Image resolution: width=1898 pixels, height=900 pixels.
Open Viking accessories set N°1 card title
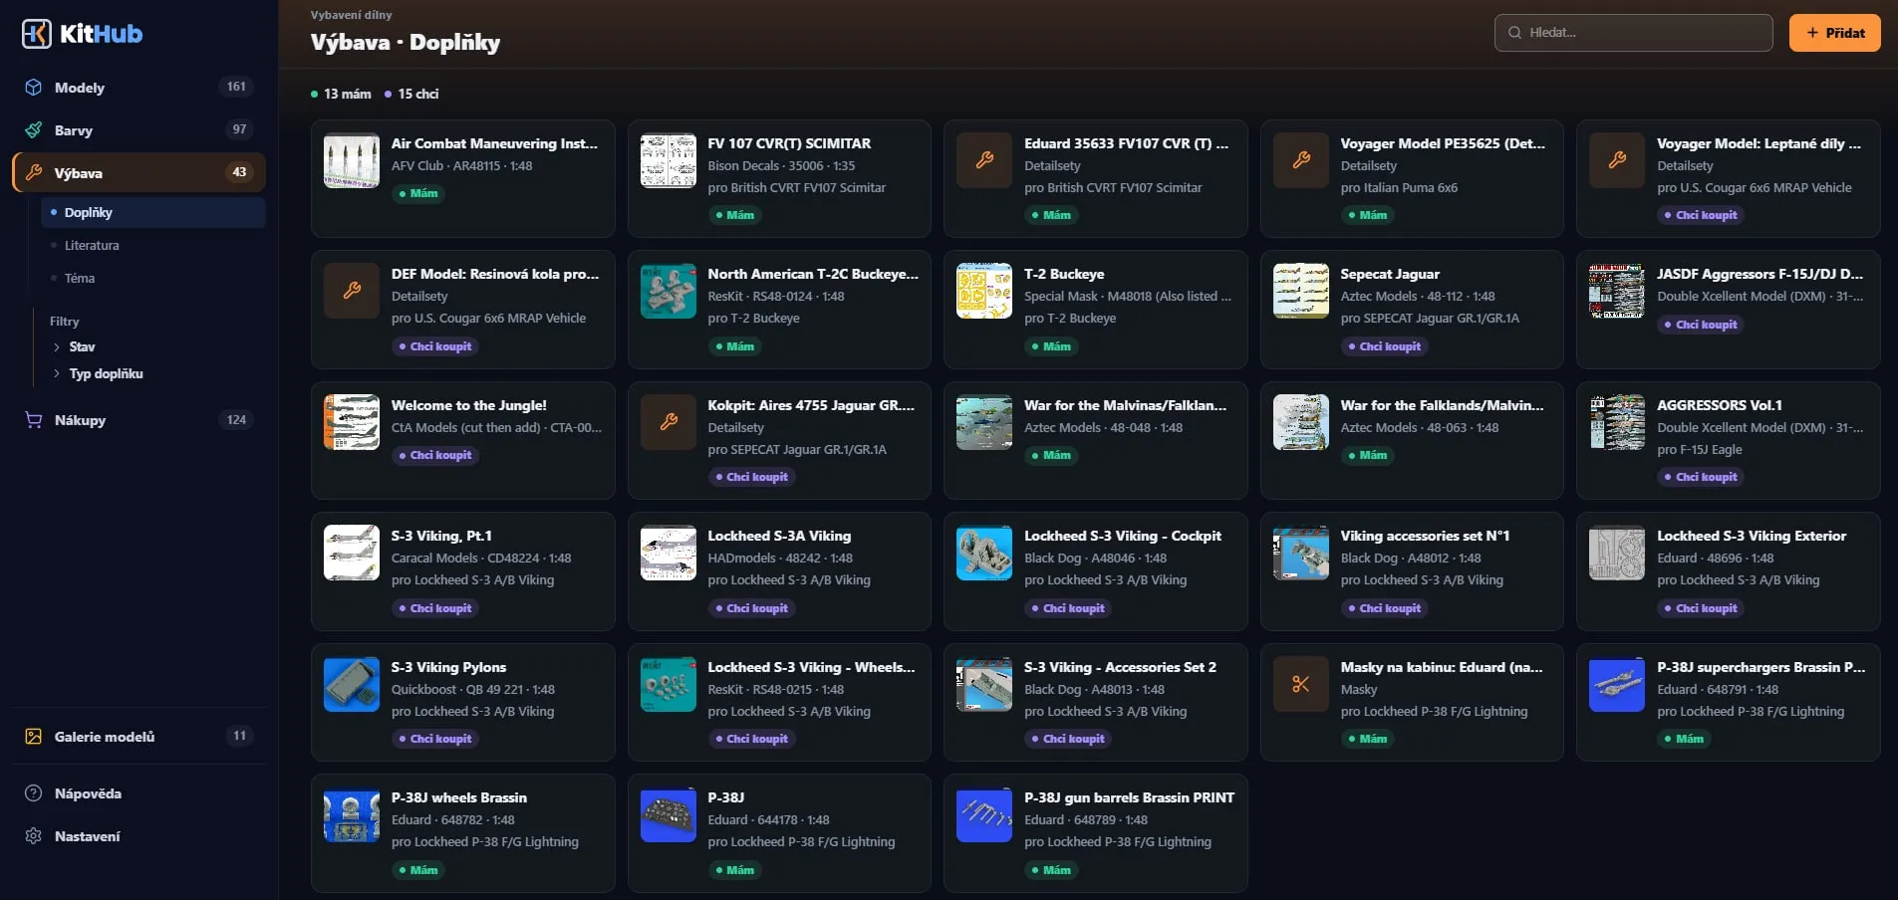coord(1425,536)
